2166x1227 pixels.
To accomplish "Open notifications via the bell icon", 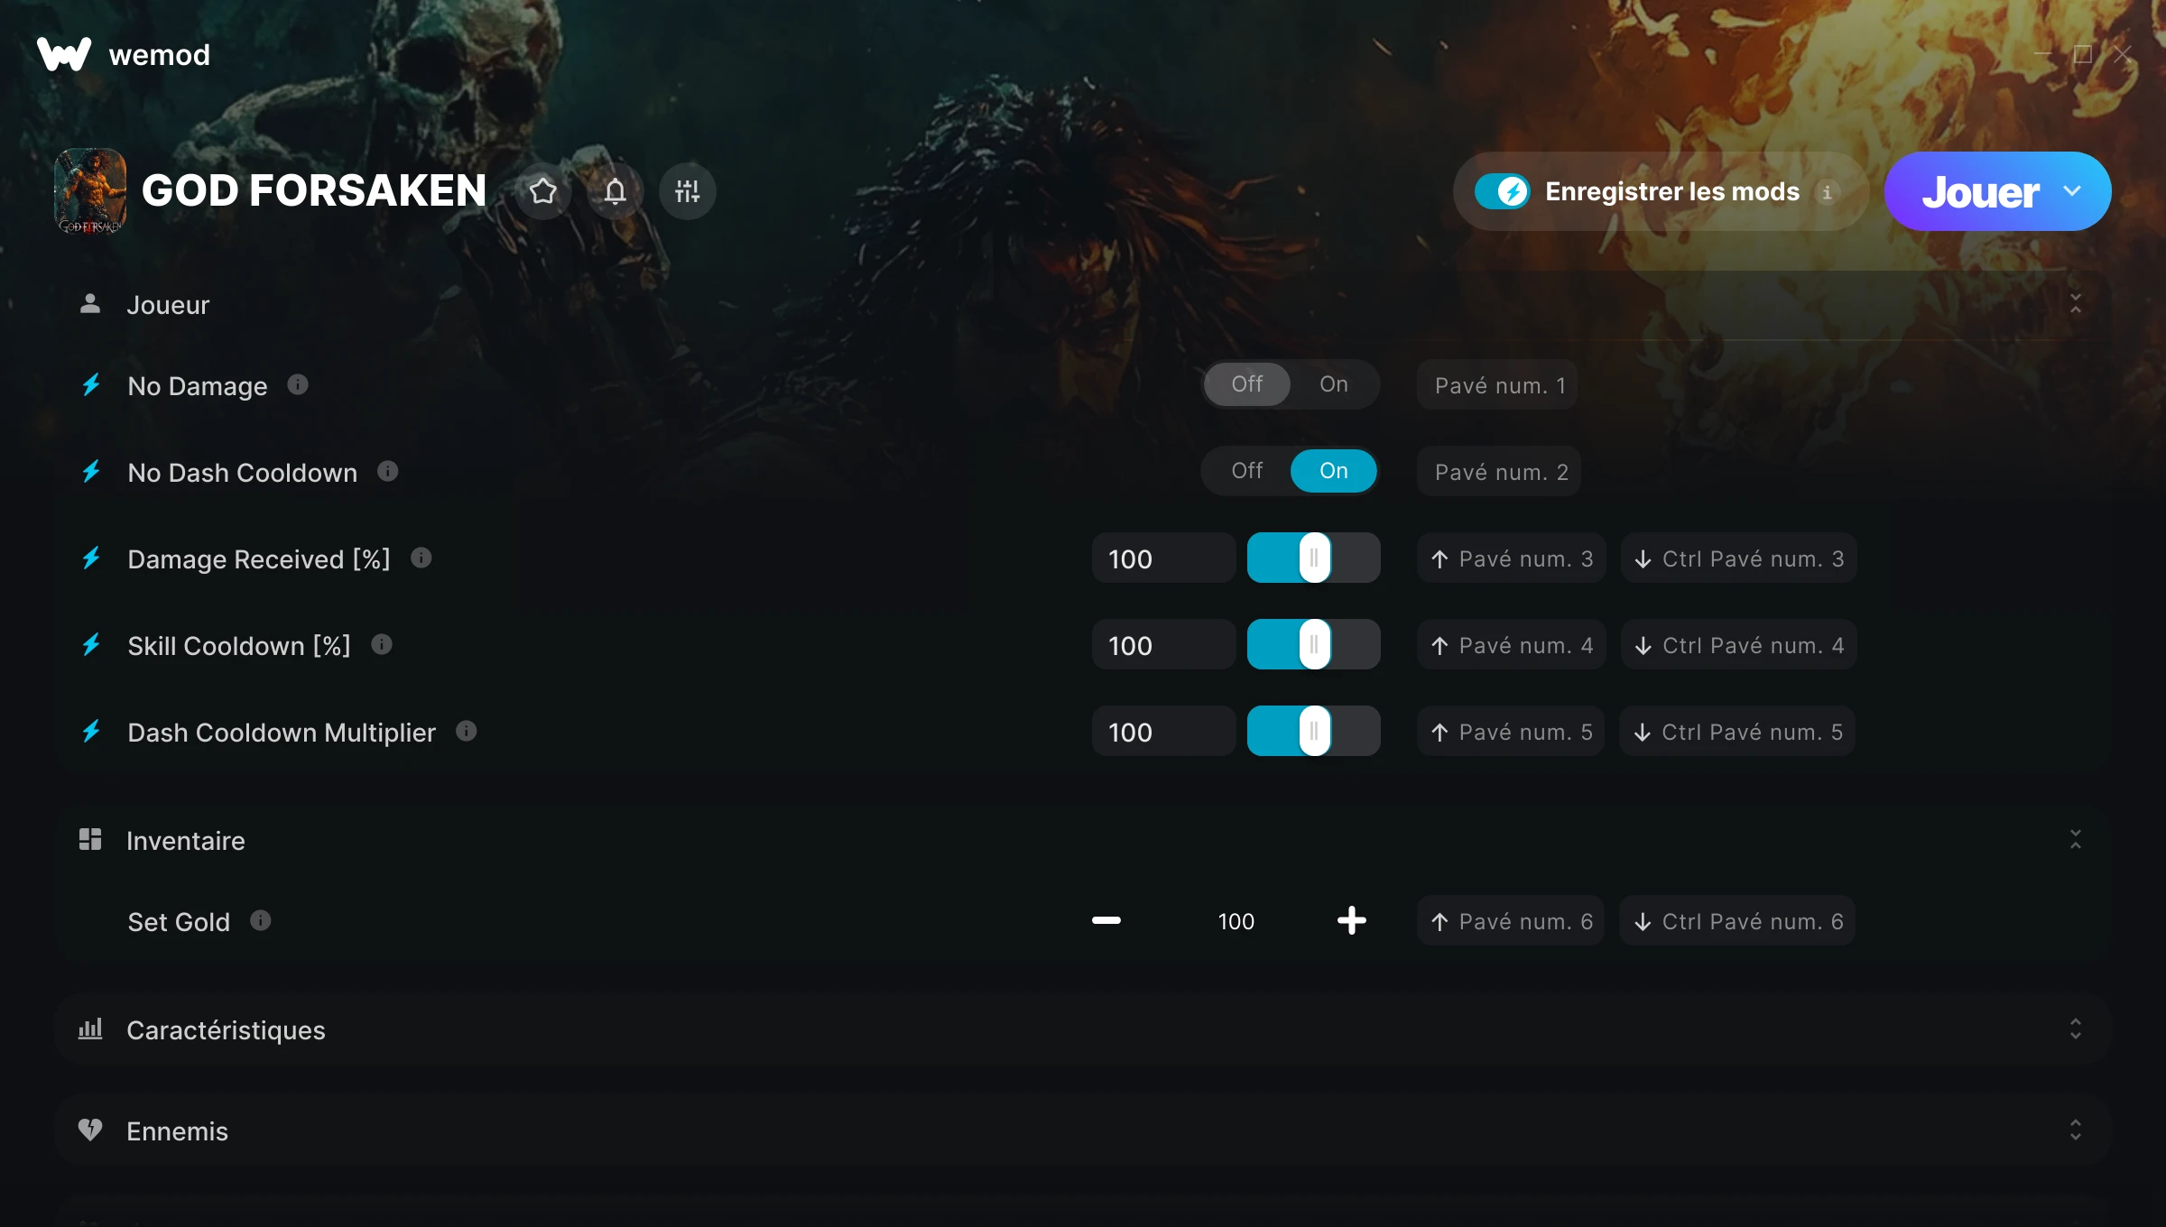I will (615, 191).
